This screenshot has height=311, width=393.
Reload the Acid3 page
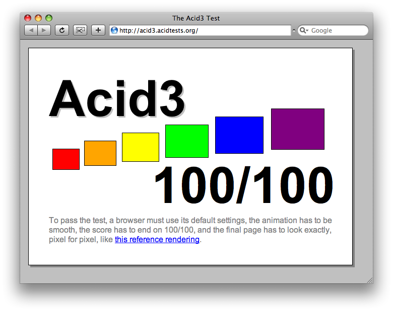(x=62, y=31)
